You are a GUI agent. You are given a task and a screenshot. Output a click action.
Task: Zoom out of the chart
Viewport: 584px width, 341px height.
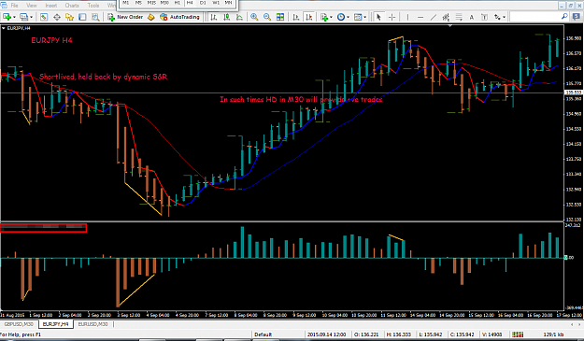click(x=267, y=17)
